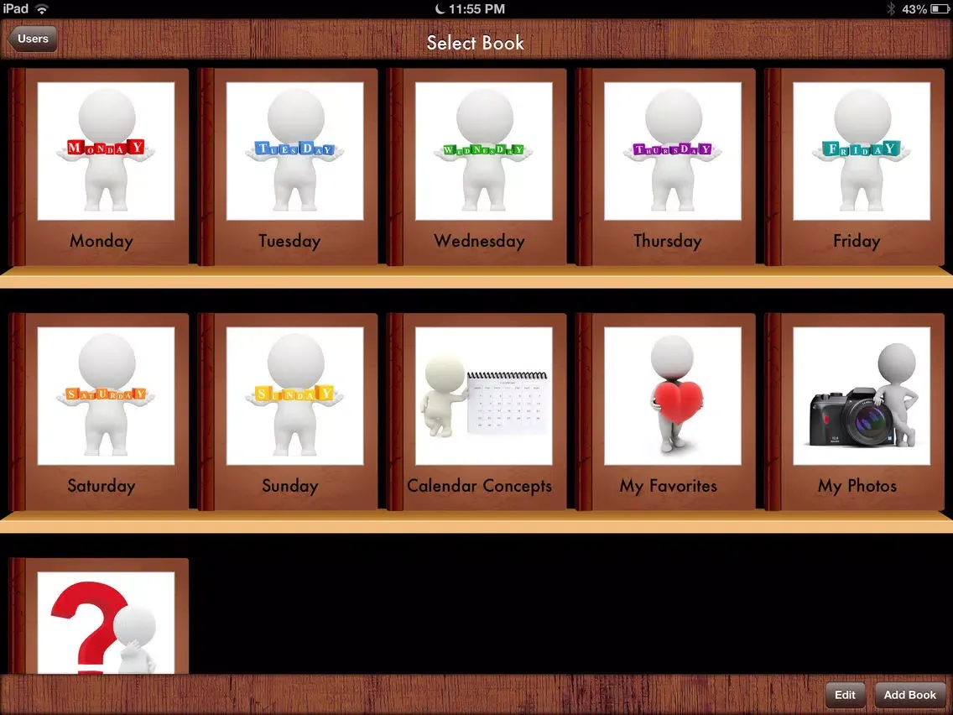This screenshot has height=715, width=953.
Task: Tap the 43% battery percentage
Action: coord(914,9)
